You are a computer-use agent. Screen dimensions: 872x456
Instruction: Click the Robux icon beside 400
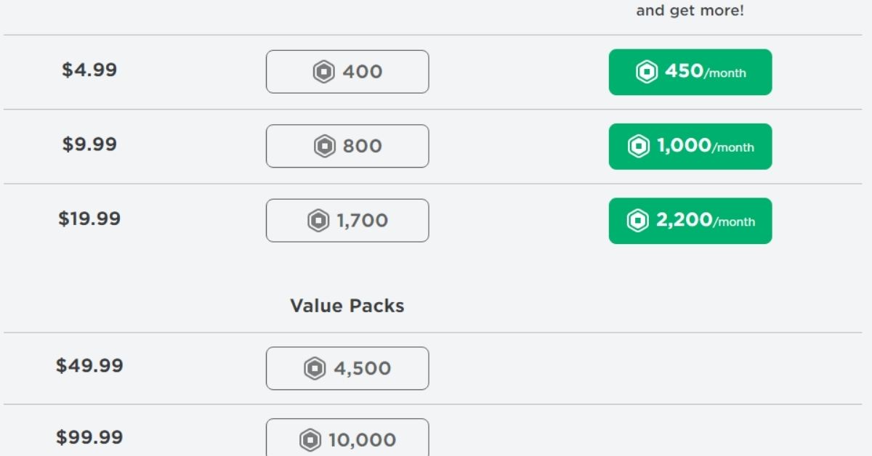323,72
